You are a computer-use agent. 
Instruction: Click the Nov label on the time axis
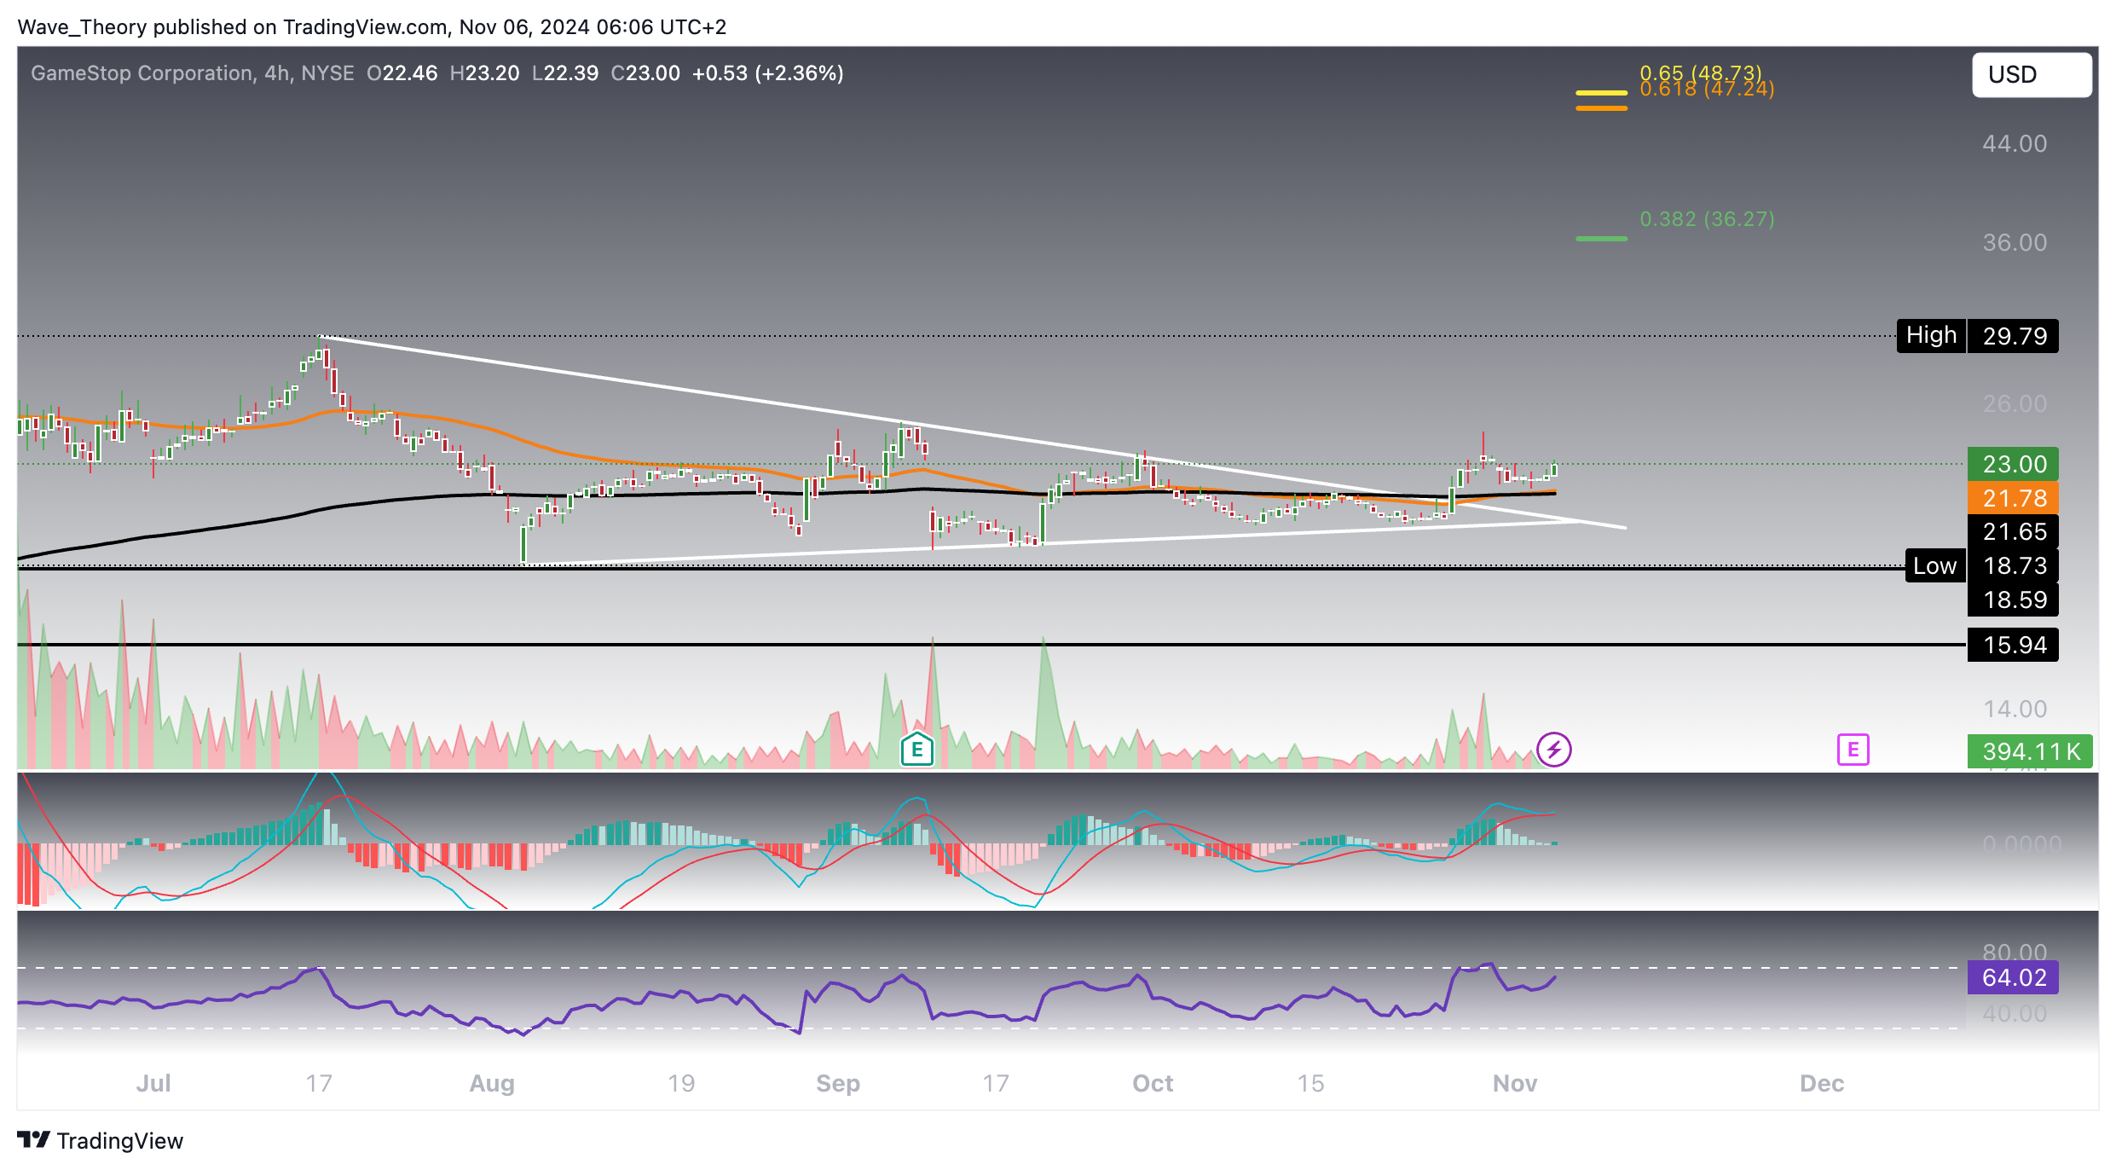(x=1515, y=1083)
